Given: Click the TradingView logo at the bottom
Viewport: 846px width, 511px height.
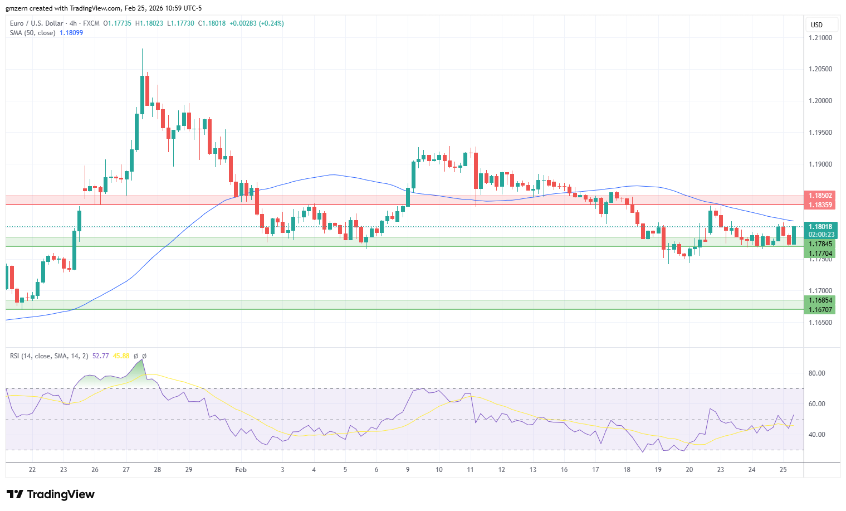Looking at the screenshot, I should tap(51, 494).
